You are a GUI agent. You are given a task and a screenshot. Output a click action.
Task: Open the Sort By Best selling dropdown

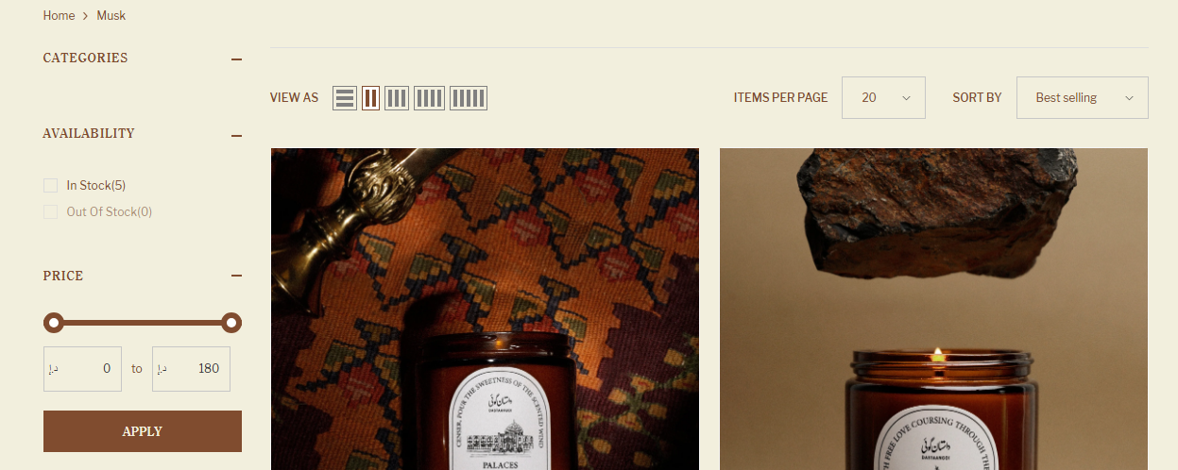pyautogui.click(x=1083, y=98)
